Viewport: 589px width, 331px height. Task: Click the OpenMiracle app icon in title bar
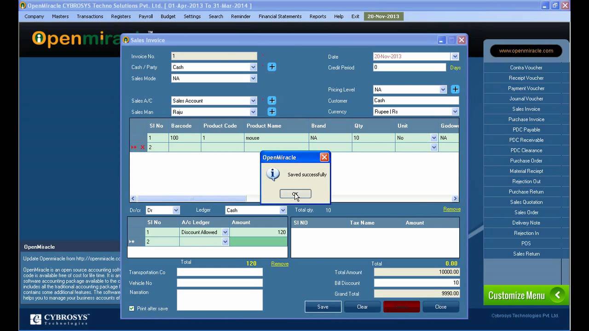[x=23, y=6]
